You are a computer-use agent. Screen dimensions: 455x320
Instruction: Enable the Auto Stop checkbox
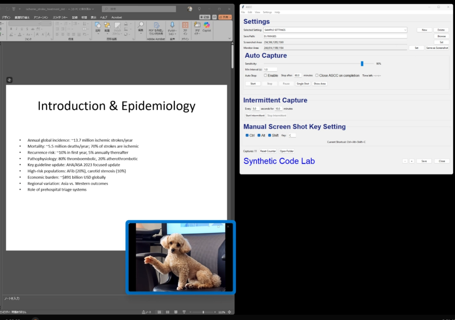(265, 75)
